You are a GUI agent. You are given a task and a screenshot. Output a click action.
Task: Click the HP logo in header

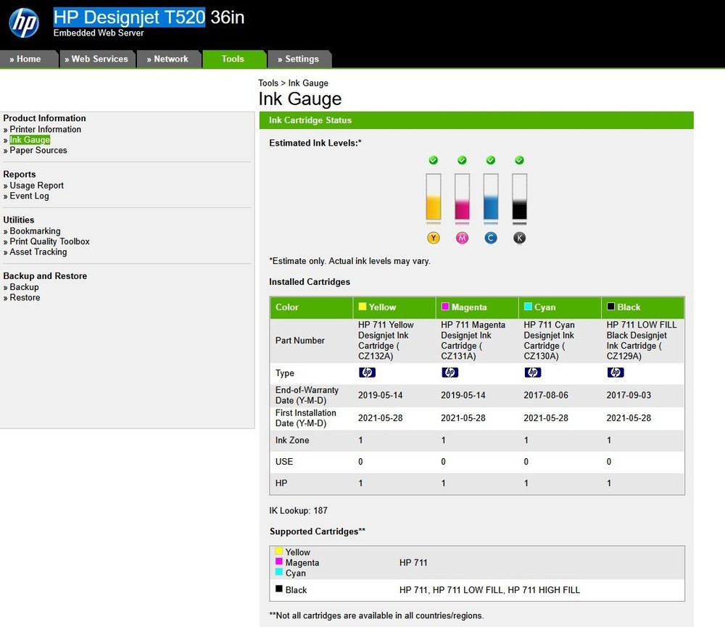(x=24, y=22)
